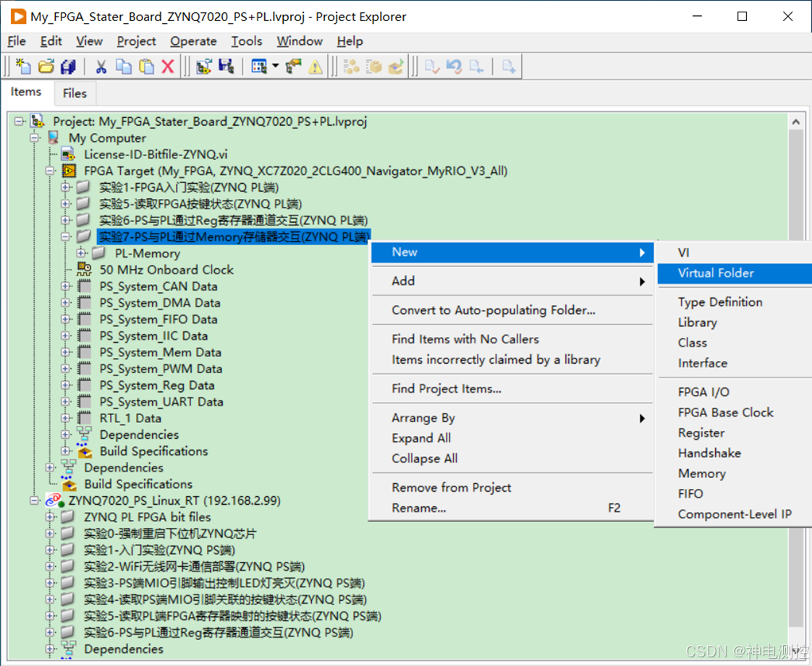Choose Register in New submenu

701,432
